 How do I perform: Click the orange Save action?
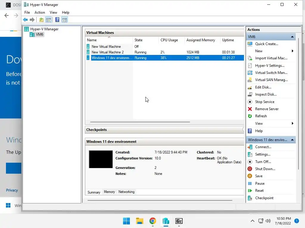[259, 176]
